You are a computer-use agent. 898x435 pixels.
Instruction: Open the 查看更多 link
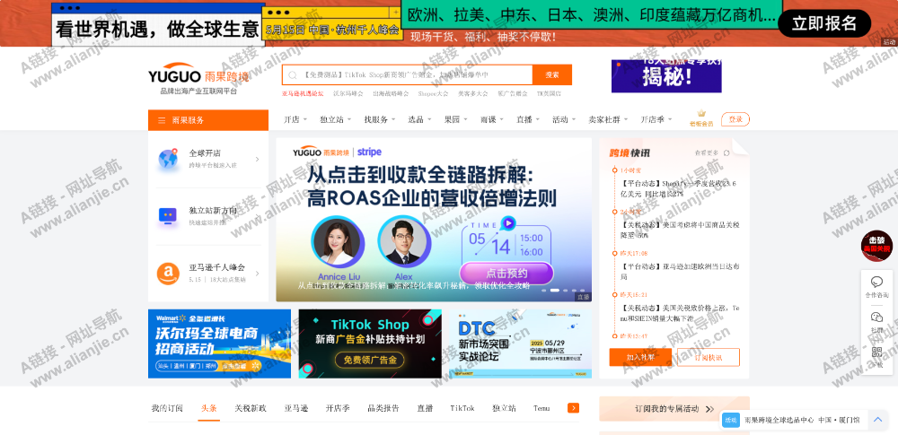(707, 152)
